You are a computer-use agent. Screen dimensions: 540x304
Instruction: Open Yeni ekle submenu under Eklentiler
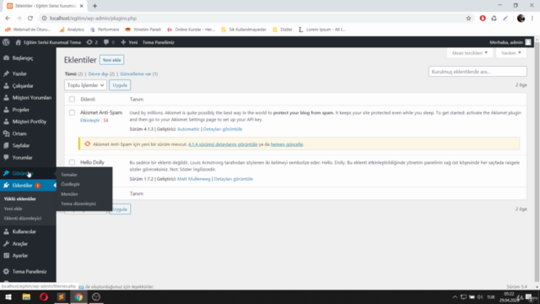[13, 209]
